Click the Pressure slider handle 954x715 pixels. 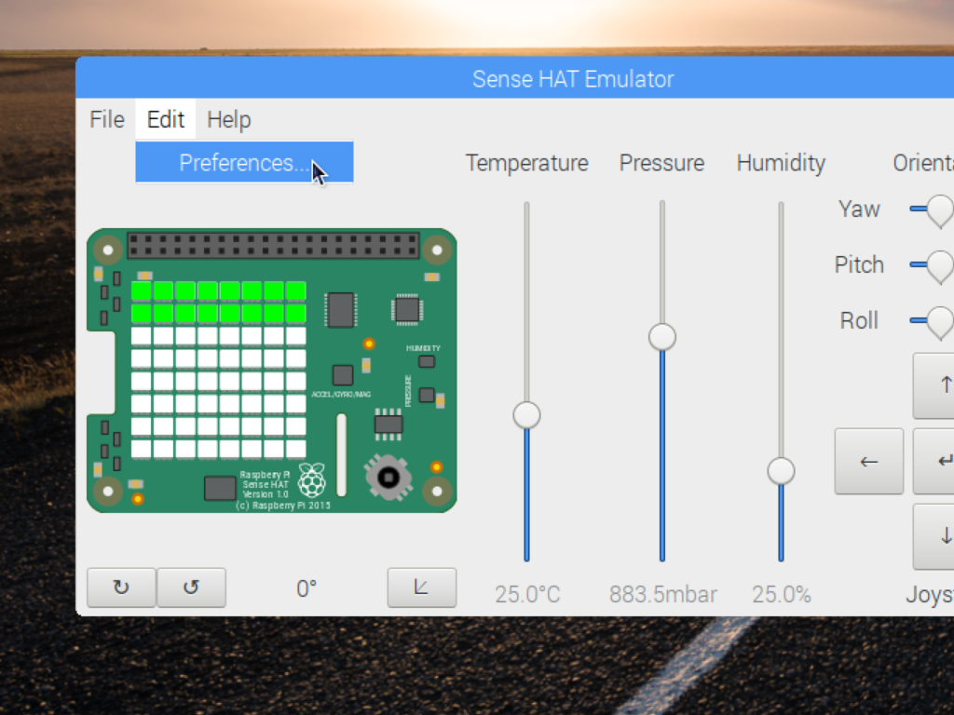[x=662, y=337]
